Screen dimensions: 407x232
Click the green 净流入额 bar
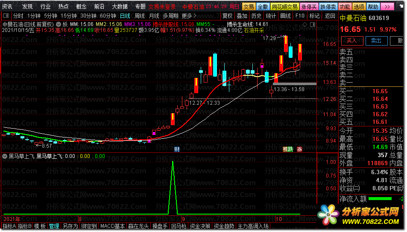point(380,199)
